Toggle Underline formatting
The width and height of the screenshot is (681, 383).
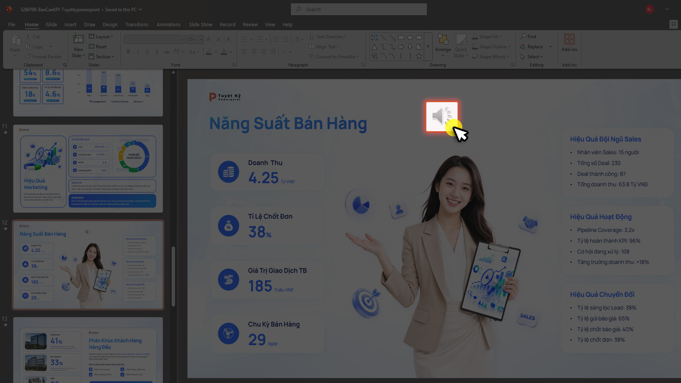[147, 52]
